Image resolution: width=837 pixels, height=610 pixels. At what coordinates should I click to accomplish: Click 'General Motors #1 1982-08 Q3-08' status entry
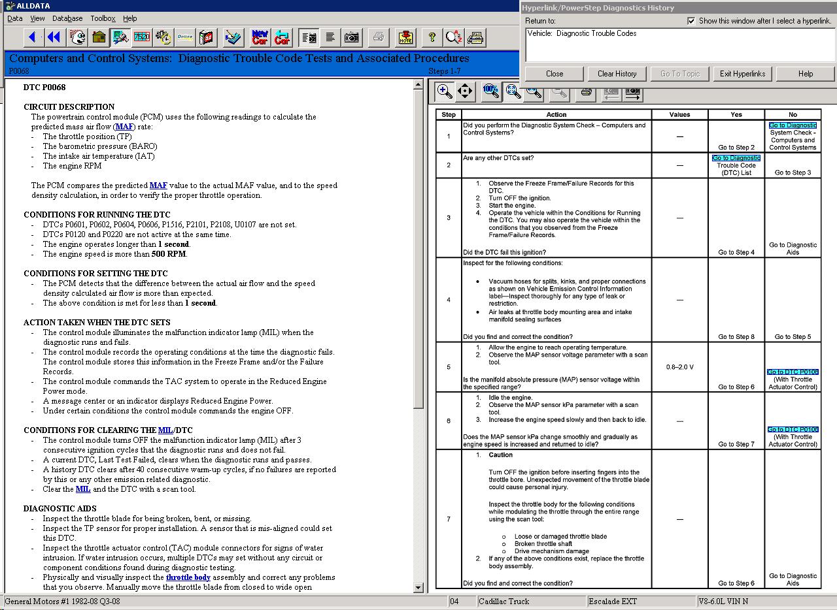point(63,602)
